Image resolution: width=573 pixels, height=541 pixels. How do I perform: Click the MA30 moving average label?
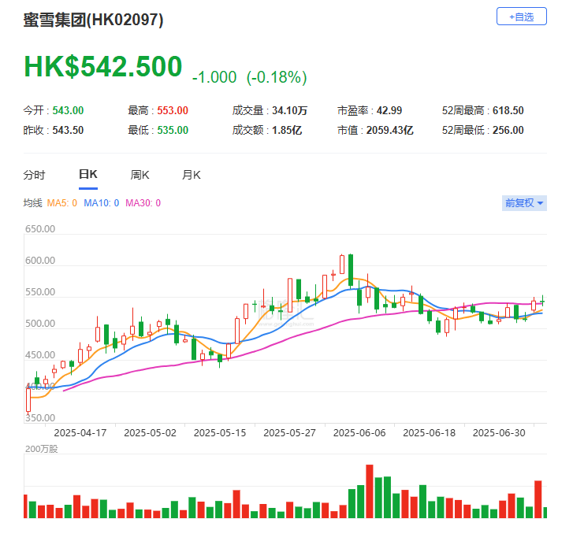pyautogui.click(x=143, y=203)
